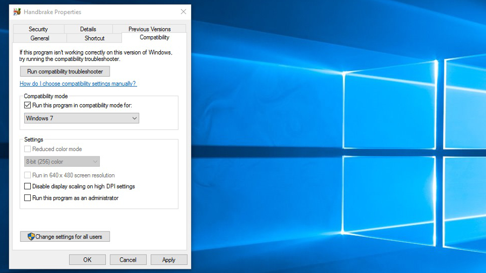Image resolution: width=486 pixels, height=273 pixels.
Task: Click the 'If this program isn't working correctly' text
Action: point(96,56)
